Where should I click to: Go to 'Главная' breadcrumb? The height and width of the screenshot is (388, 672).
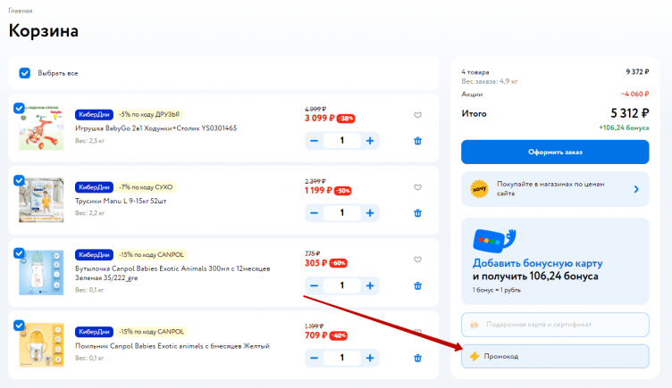pos(21,11)
